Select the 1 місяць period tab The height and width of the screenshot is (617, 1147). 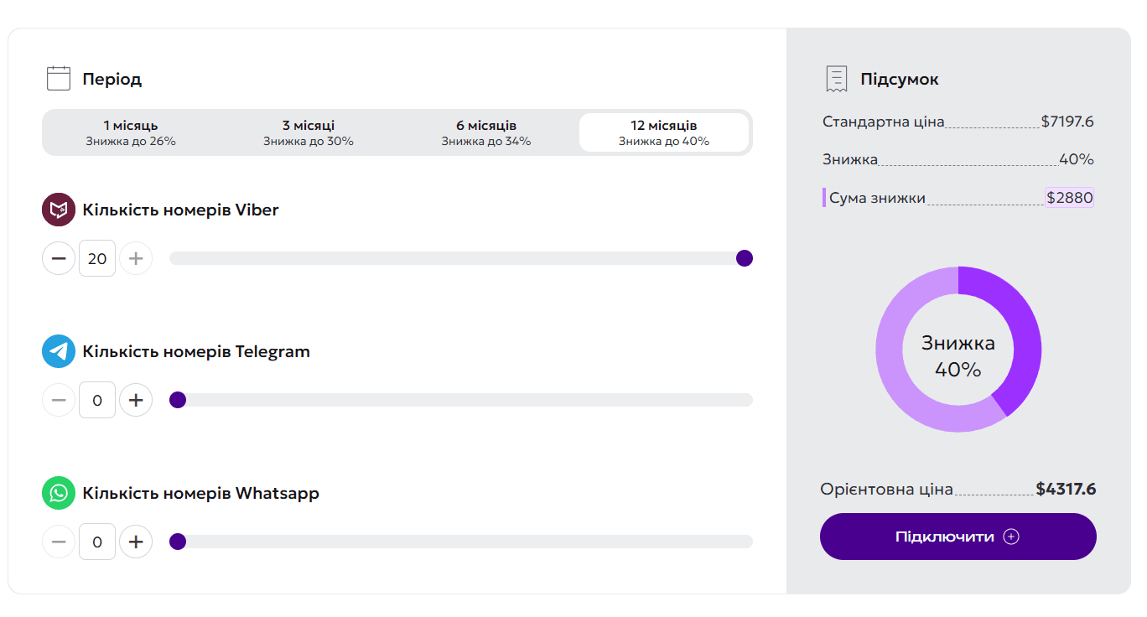click(x=131, y=132)
